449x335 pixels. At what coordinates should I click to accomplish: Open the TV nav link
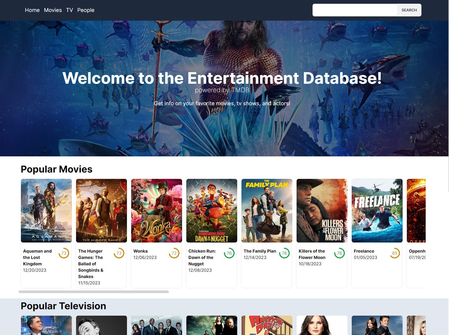pyautogui.click(x=69, y=10)
